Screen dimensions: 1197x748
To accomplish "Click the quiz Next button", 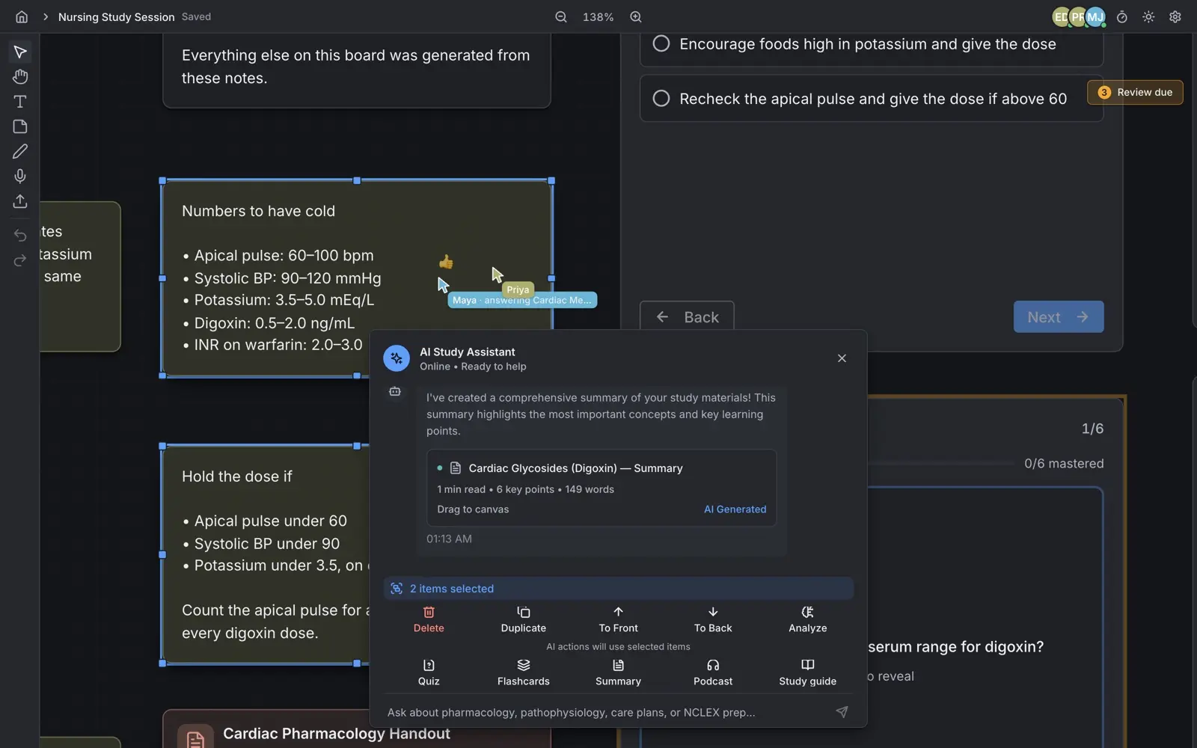I will [x=1059, y=317].
